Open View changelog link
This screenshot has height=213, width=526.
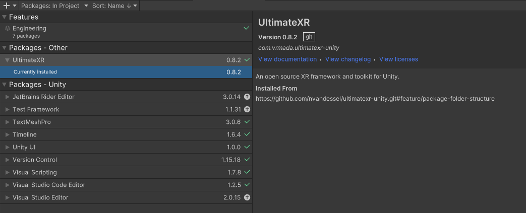pyautogui.click(x=348, y=59)
